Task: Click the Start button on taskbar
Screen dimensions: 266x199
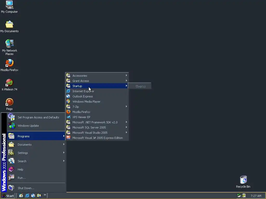Action: tap(8, 196)
